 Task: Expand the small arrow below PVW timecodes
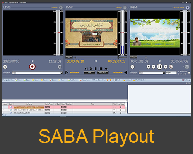click(x=96, y=61)
